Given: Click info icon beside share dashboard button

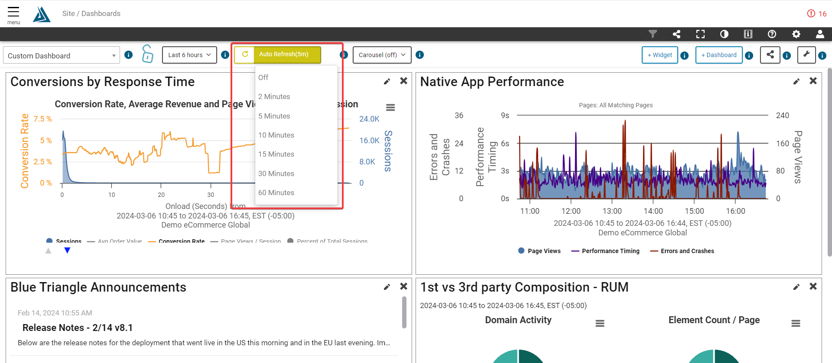Looking at the screenshot, I should pos(787,55).
